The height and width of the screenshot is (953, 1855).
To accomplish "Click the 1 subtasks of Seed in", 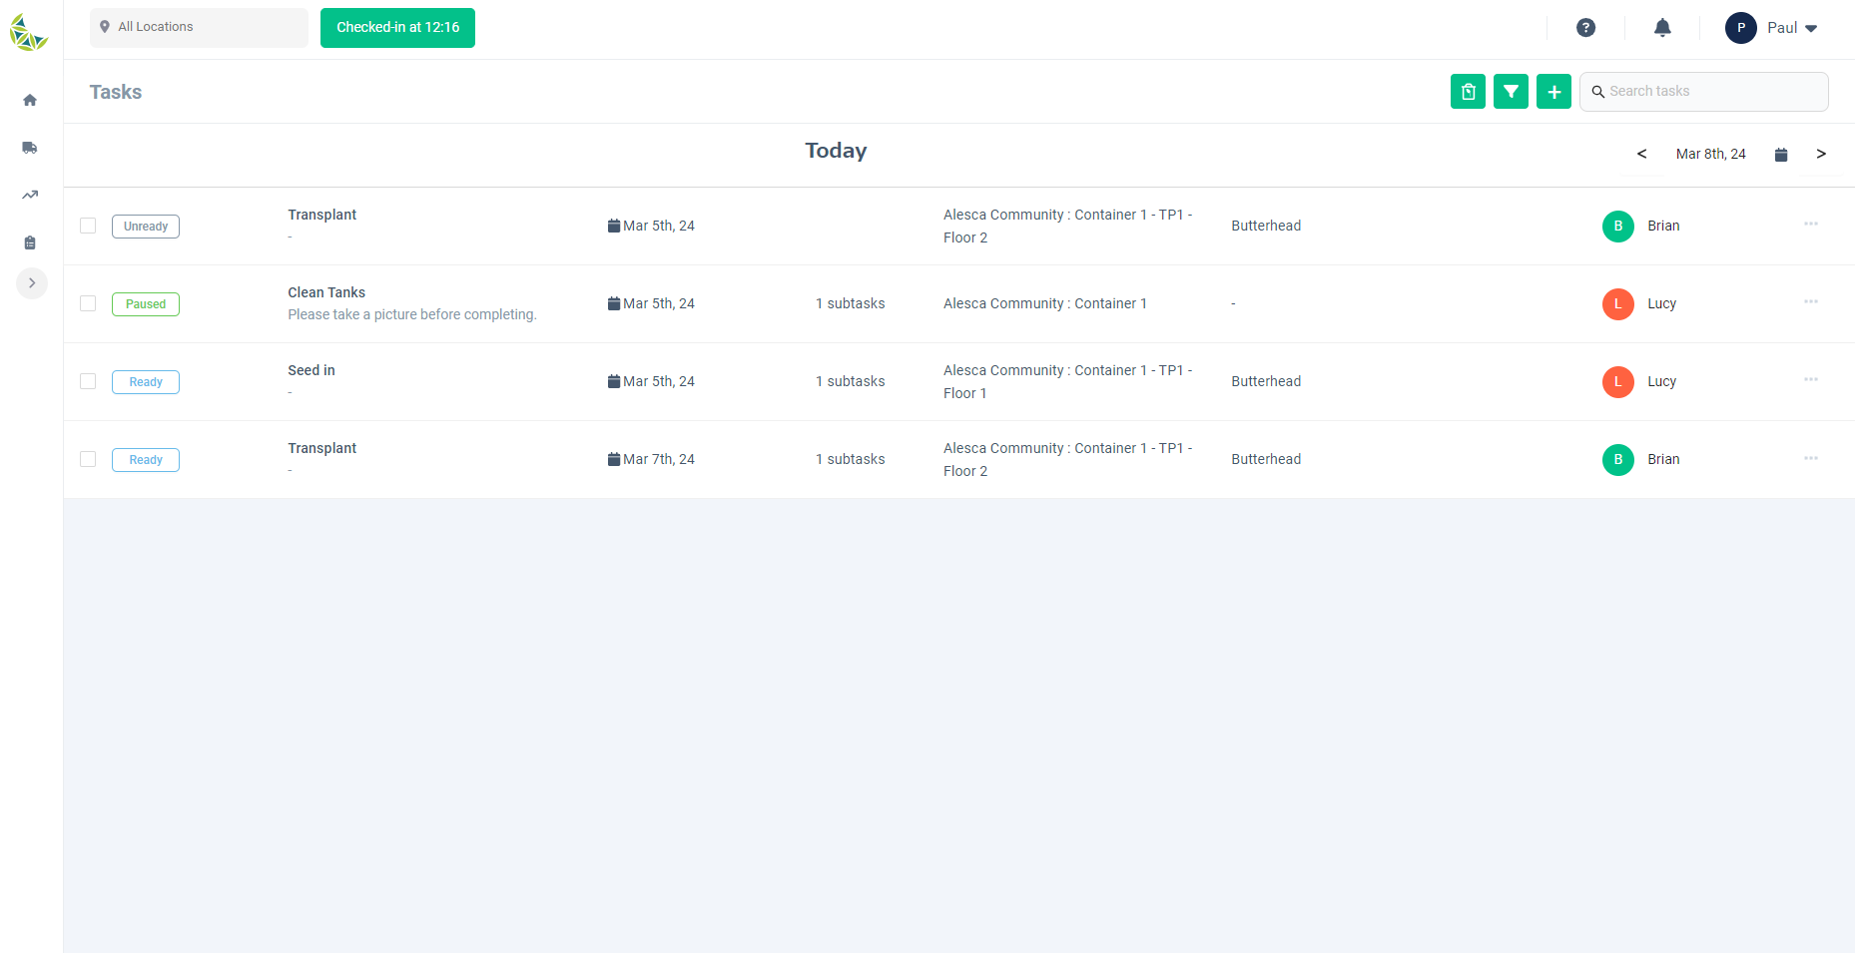I will click(851, 381).
